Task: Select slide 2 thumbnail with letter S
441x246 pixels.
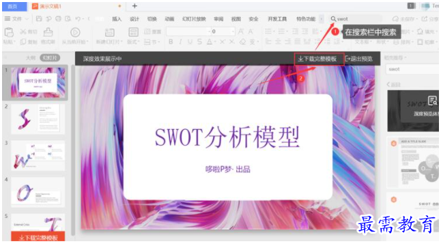Action: tap(38, 119)
